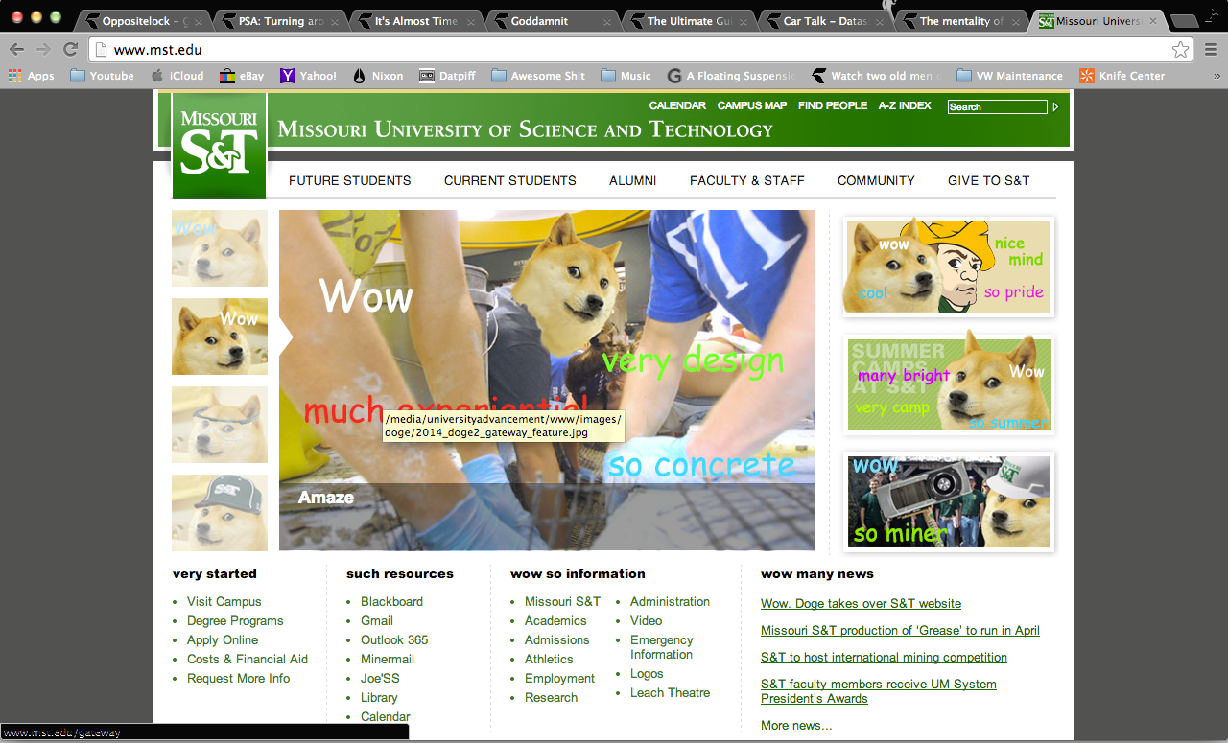1228x743 pixels.
Task: Switch to It's Almost Time tab
Action: click(x=416, y=21)
